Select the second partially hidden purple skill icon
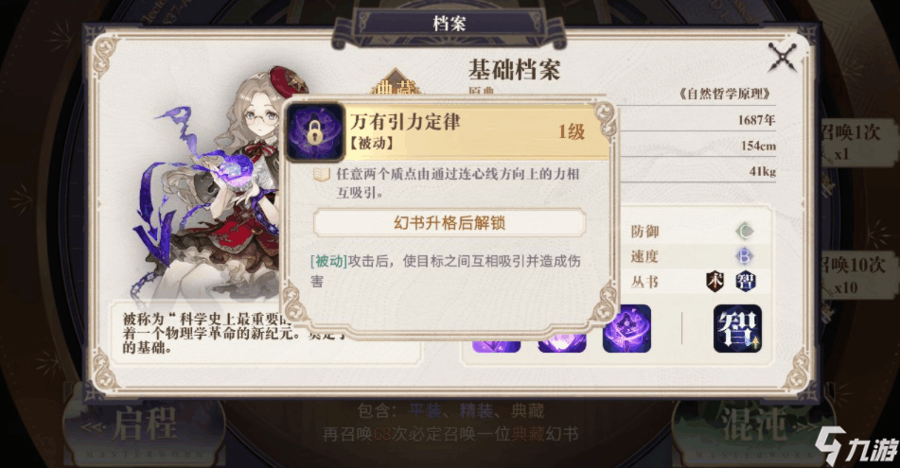 562,344
